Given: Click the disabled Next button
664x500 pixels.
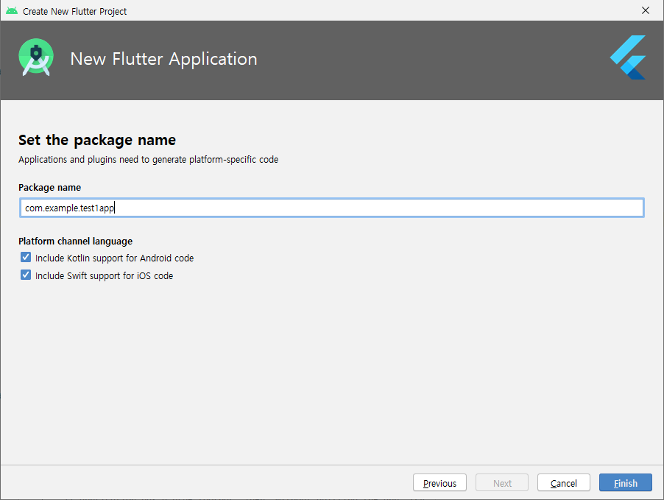Looking at the screenshot, I should 502,482.
